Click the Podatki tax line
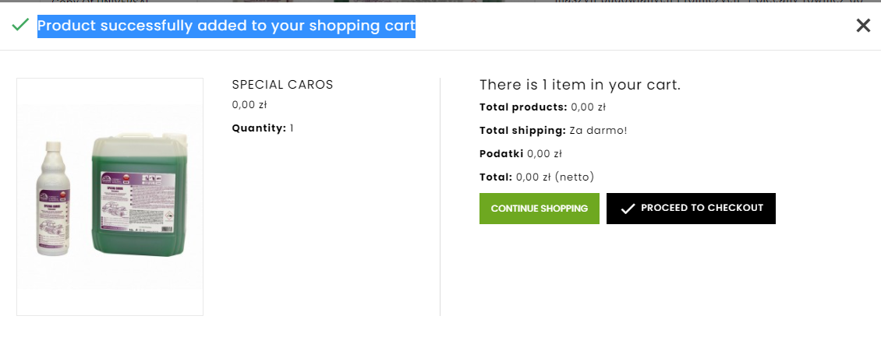Image resolution: width=881 pixels, height=337 pixels. pos(520,154)
